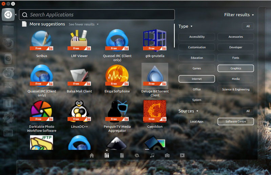This screenshot has width=271, height=175.
Task: Open the Gwyddion app icon
Action: (155, 111)
